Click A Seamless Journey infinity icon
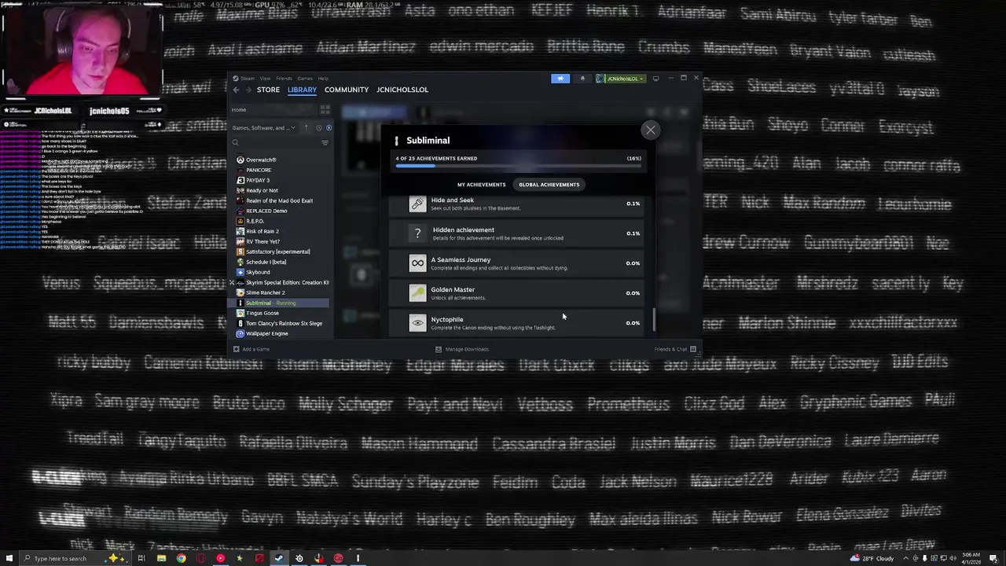Screen dimensions: 1006x566 point(417,263)
